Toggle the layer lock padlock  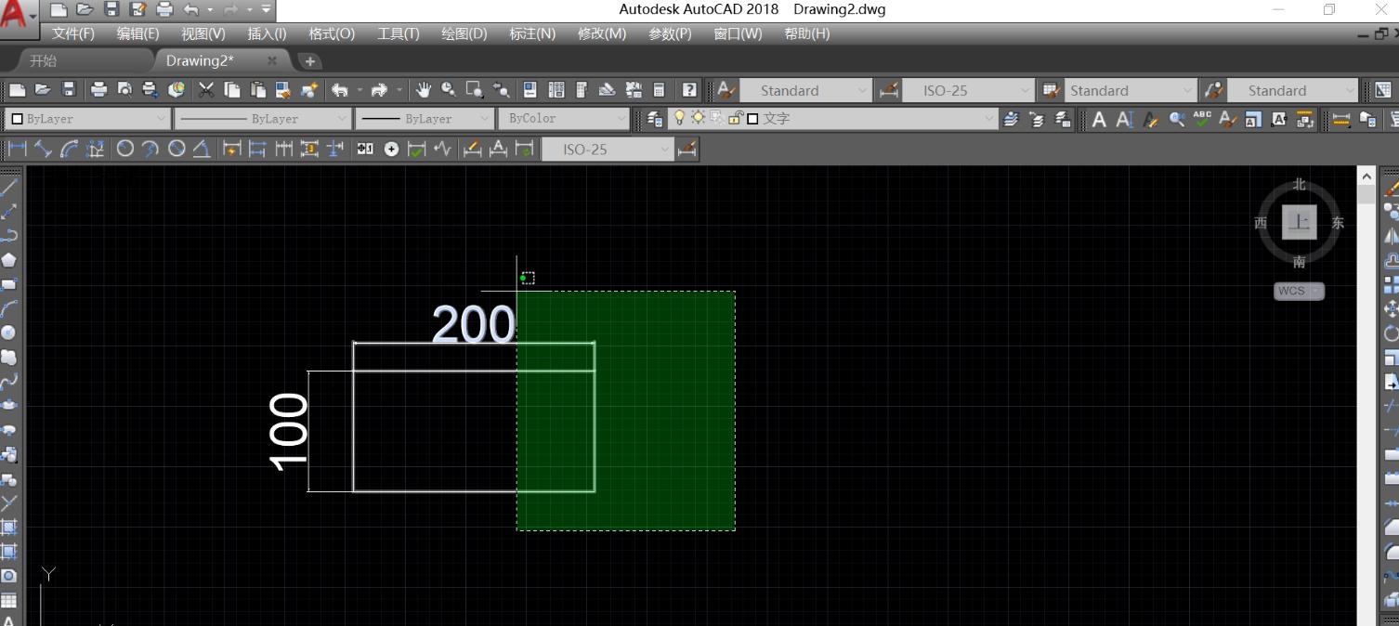735,118
